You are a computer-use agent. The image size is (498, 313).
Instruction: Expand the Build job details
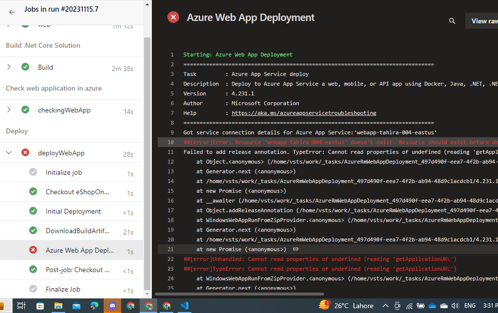tap(8, 67)
